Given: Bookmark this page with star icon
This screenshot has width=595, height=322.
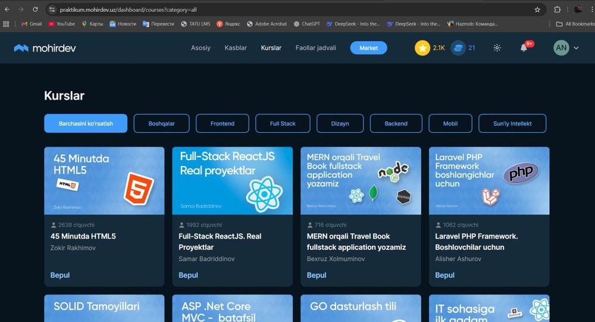Looking at the screenshot, I should (x=537, y=10).
